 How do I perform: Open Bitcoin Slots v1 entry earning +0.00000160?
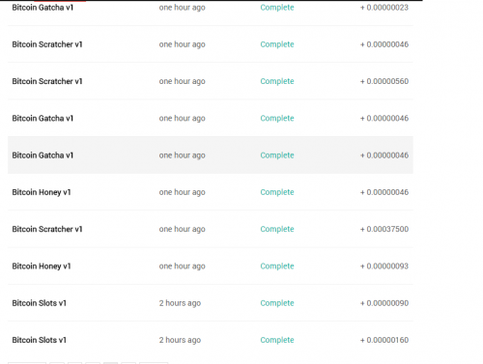(211, 340)
